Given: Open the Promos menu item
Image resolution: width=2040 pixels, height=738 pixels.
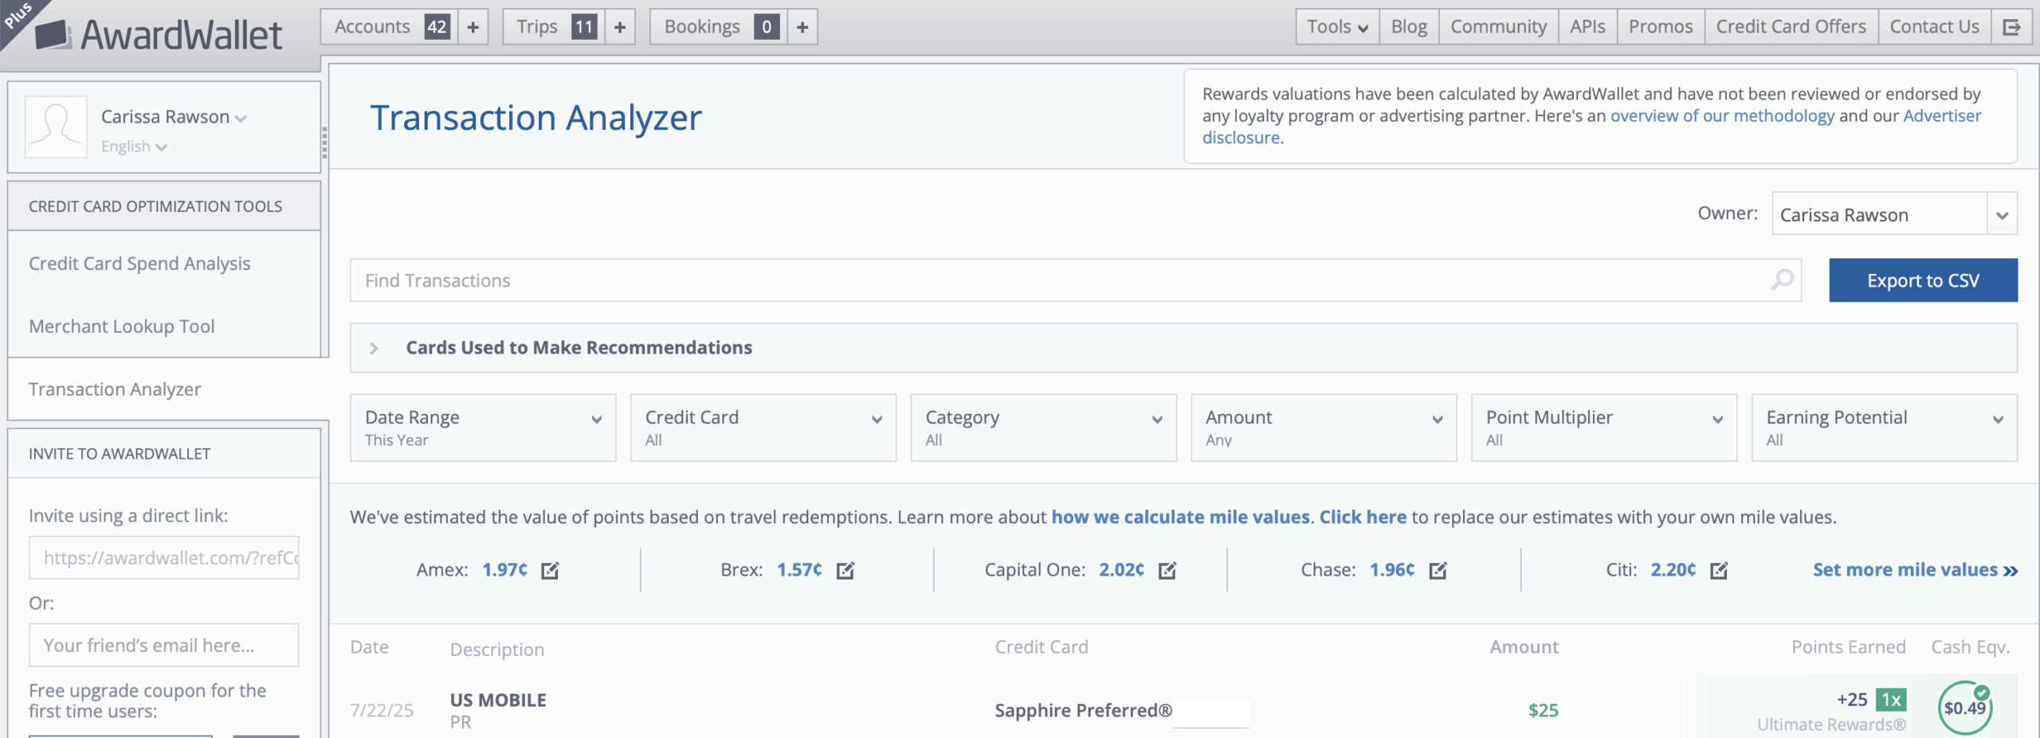Looking at the screenshot, I should pos(1661,27).
